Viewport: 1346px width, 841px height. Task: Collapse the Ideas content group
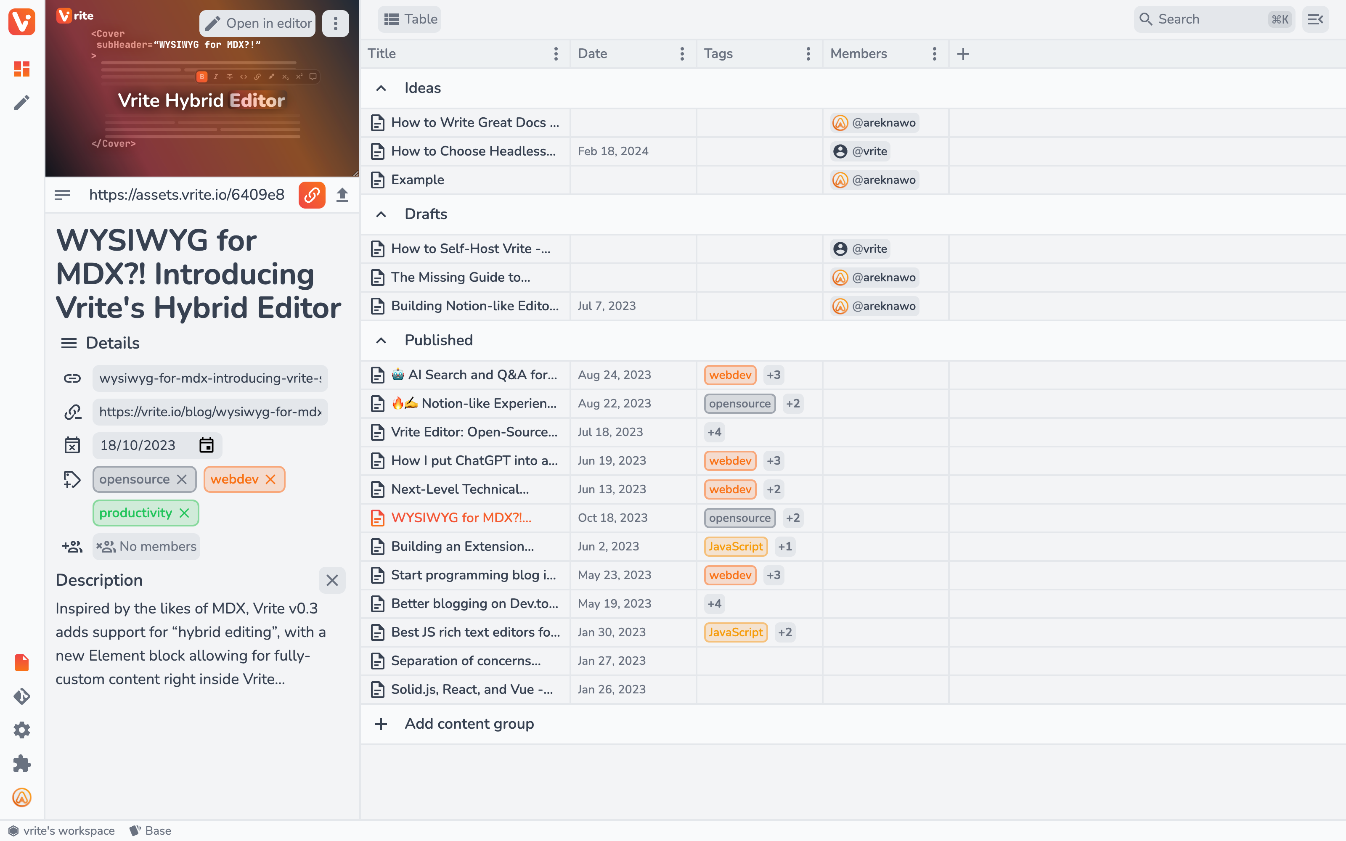pos(381,88)
